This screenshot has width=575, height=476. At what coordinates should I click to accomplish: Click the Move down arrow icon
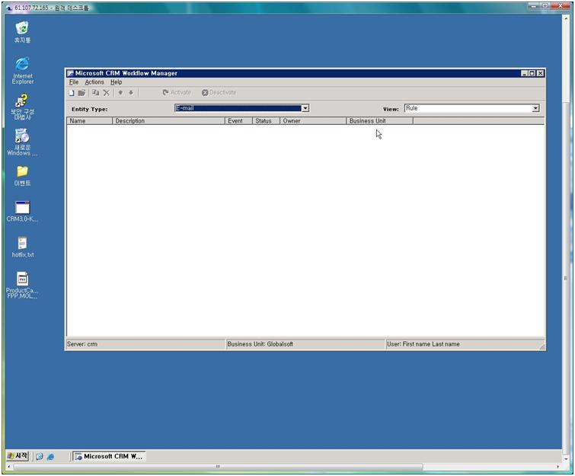(x=131, y=93)
